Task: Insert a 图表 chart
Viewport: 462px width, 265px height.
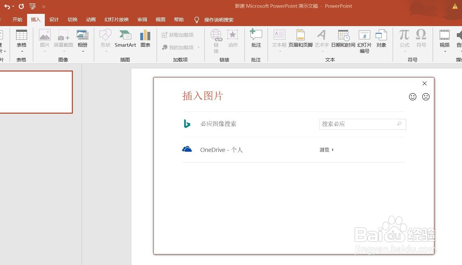Action: pos(145,39)
